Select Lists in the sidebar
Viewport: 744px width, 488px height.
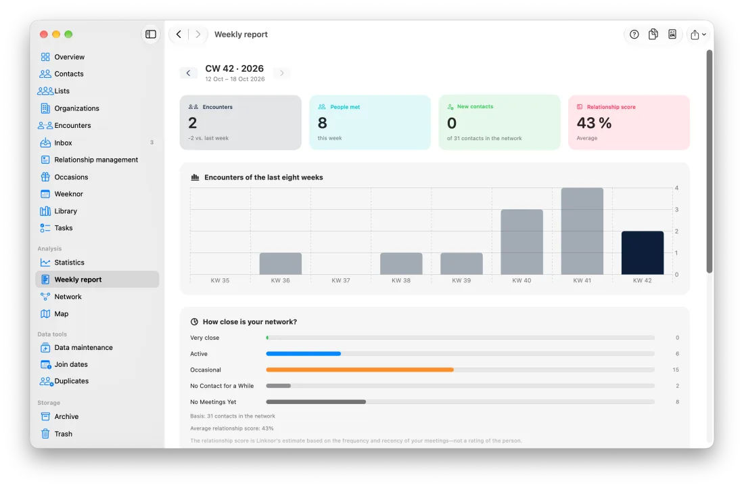point(97,91)
